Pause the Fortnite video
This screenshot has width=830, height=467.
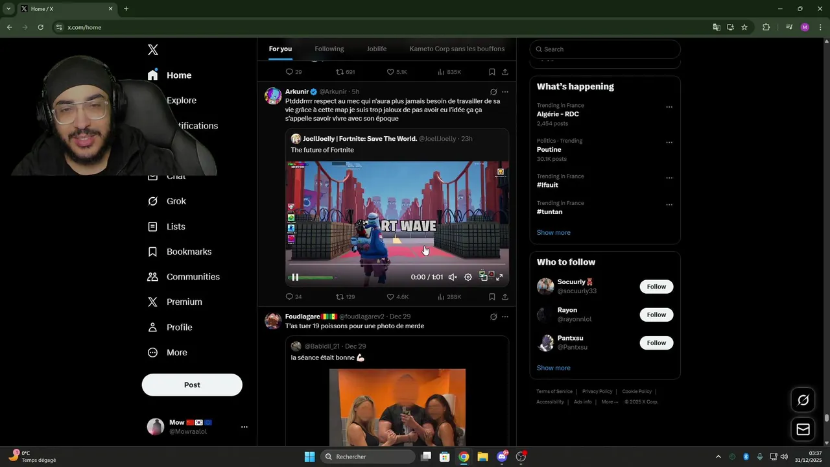(x=295, y=277)
